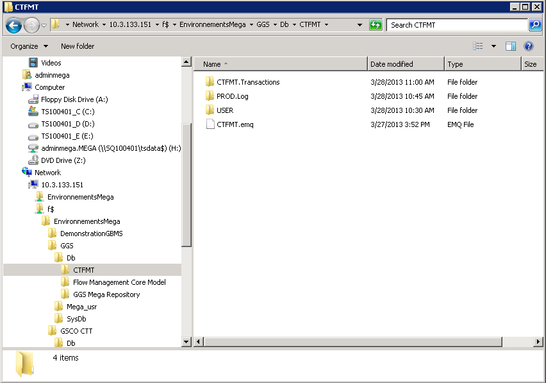Screen dimensions: 546x383
Task: Click the New folder button
Action: click(78, 46)
